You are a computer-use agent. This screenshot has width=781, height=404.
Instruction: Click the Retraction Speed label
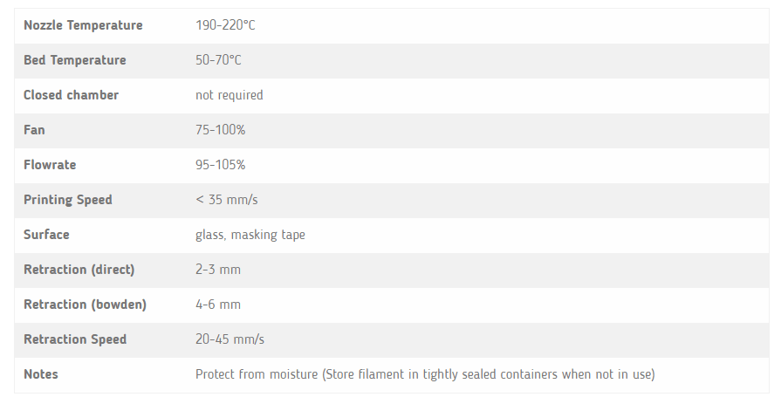pos(75,339)
